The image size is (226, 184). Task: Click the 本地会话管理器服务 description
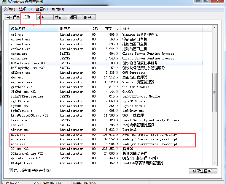coord(138,125)
